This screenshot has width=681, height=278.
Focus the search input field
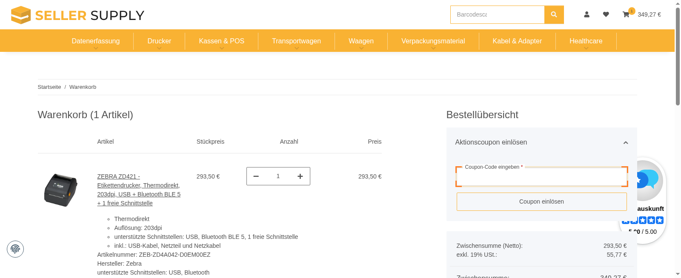497,14
